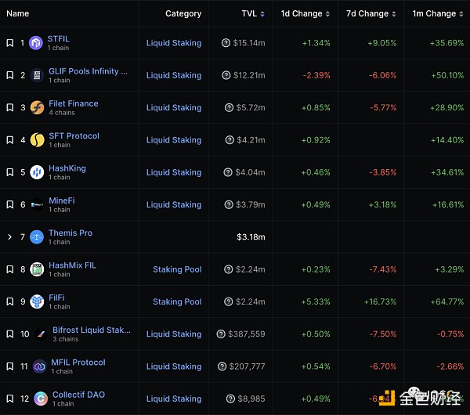This screenshot has width=470, height=415.
Task: Toggle bookmark for Filet Finance
Action: click(x=10, y=107)
